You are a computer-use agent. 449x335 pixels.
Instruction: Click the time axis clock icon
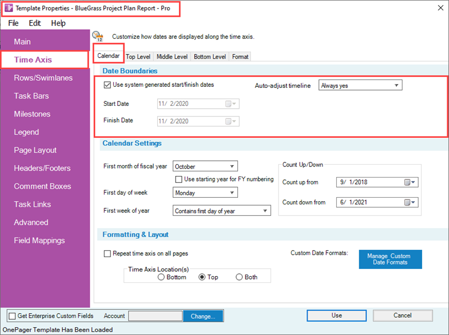click(x=98, y=36)
